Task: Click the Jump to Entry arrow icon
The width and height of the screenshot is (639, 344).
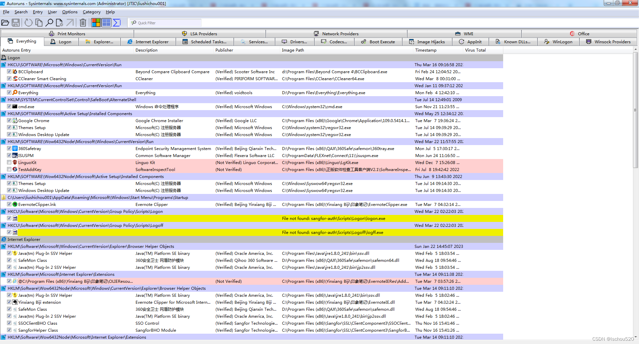Action: (x=70, y=23)
